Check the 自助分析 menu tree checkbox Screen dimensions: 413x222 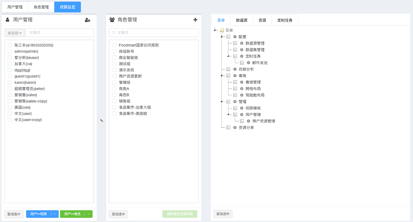pyautogui.click(x=228, y=69)
